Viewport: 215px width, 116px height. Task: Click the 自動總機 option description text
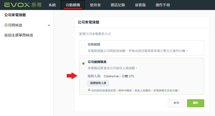click(138, 51)
